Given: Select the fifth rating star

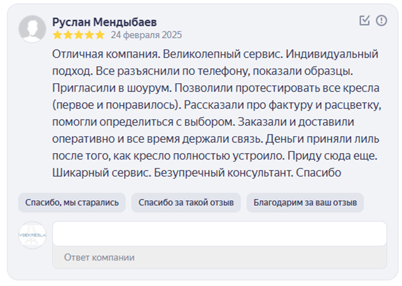Looking at the screenshot, I should [x=99, y=35].
